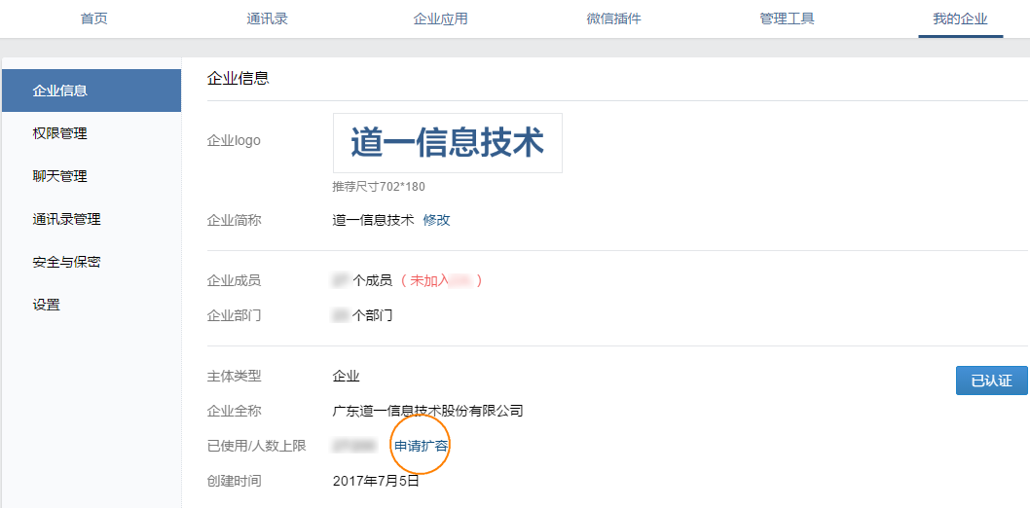Switch to the 通讯录 tab
The height and width of the screenshot is (508, 1030).
[x=267, y=18]
